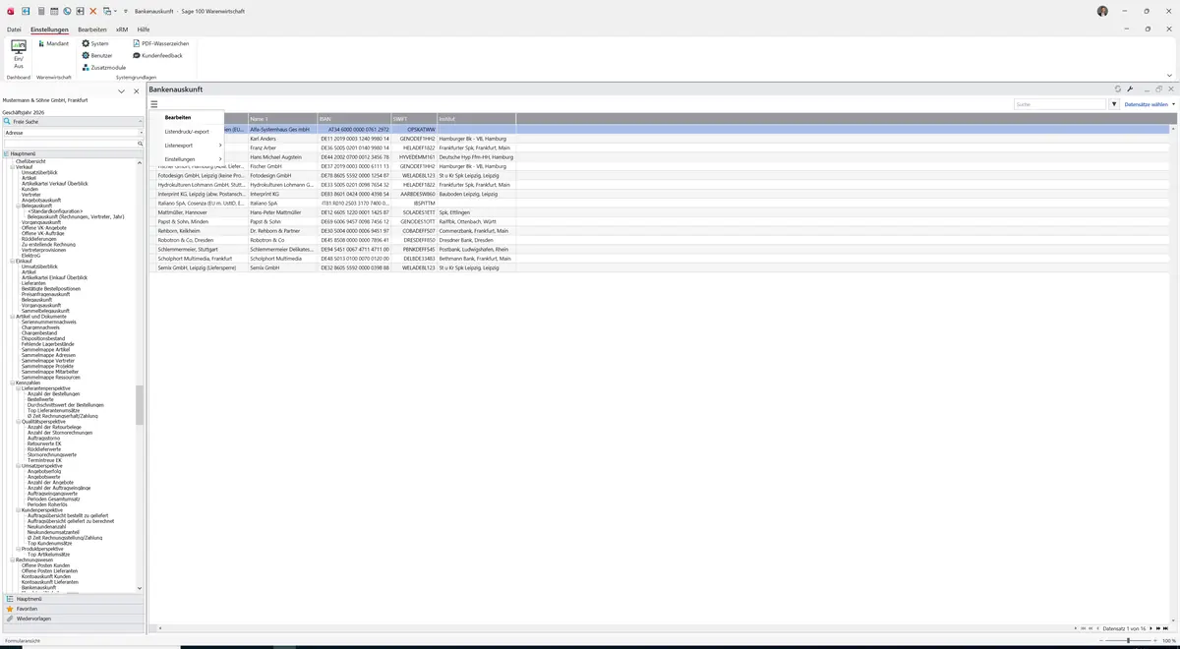Close the navigation side panel
This screenshot has height=649, width=1180.
[x=135, y=91]
